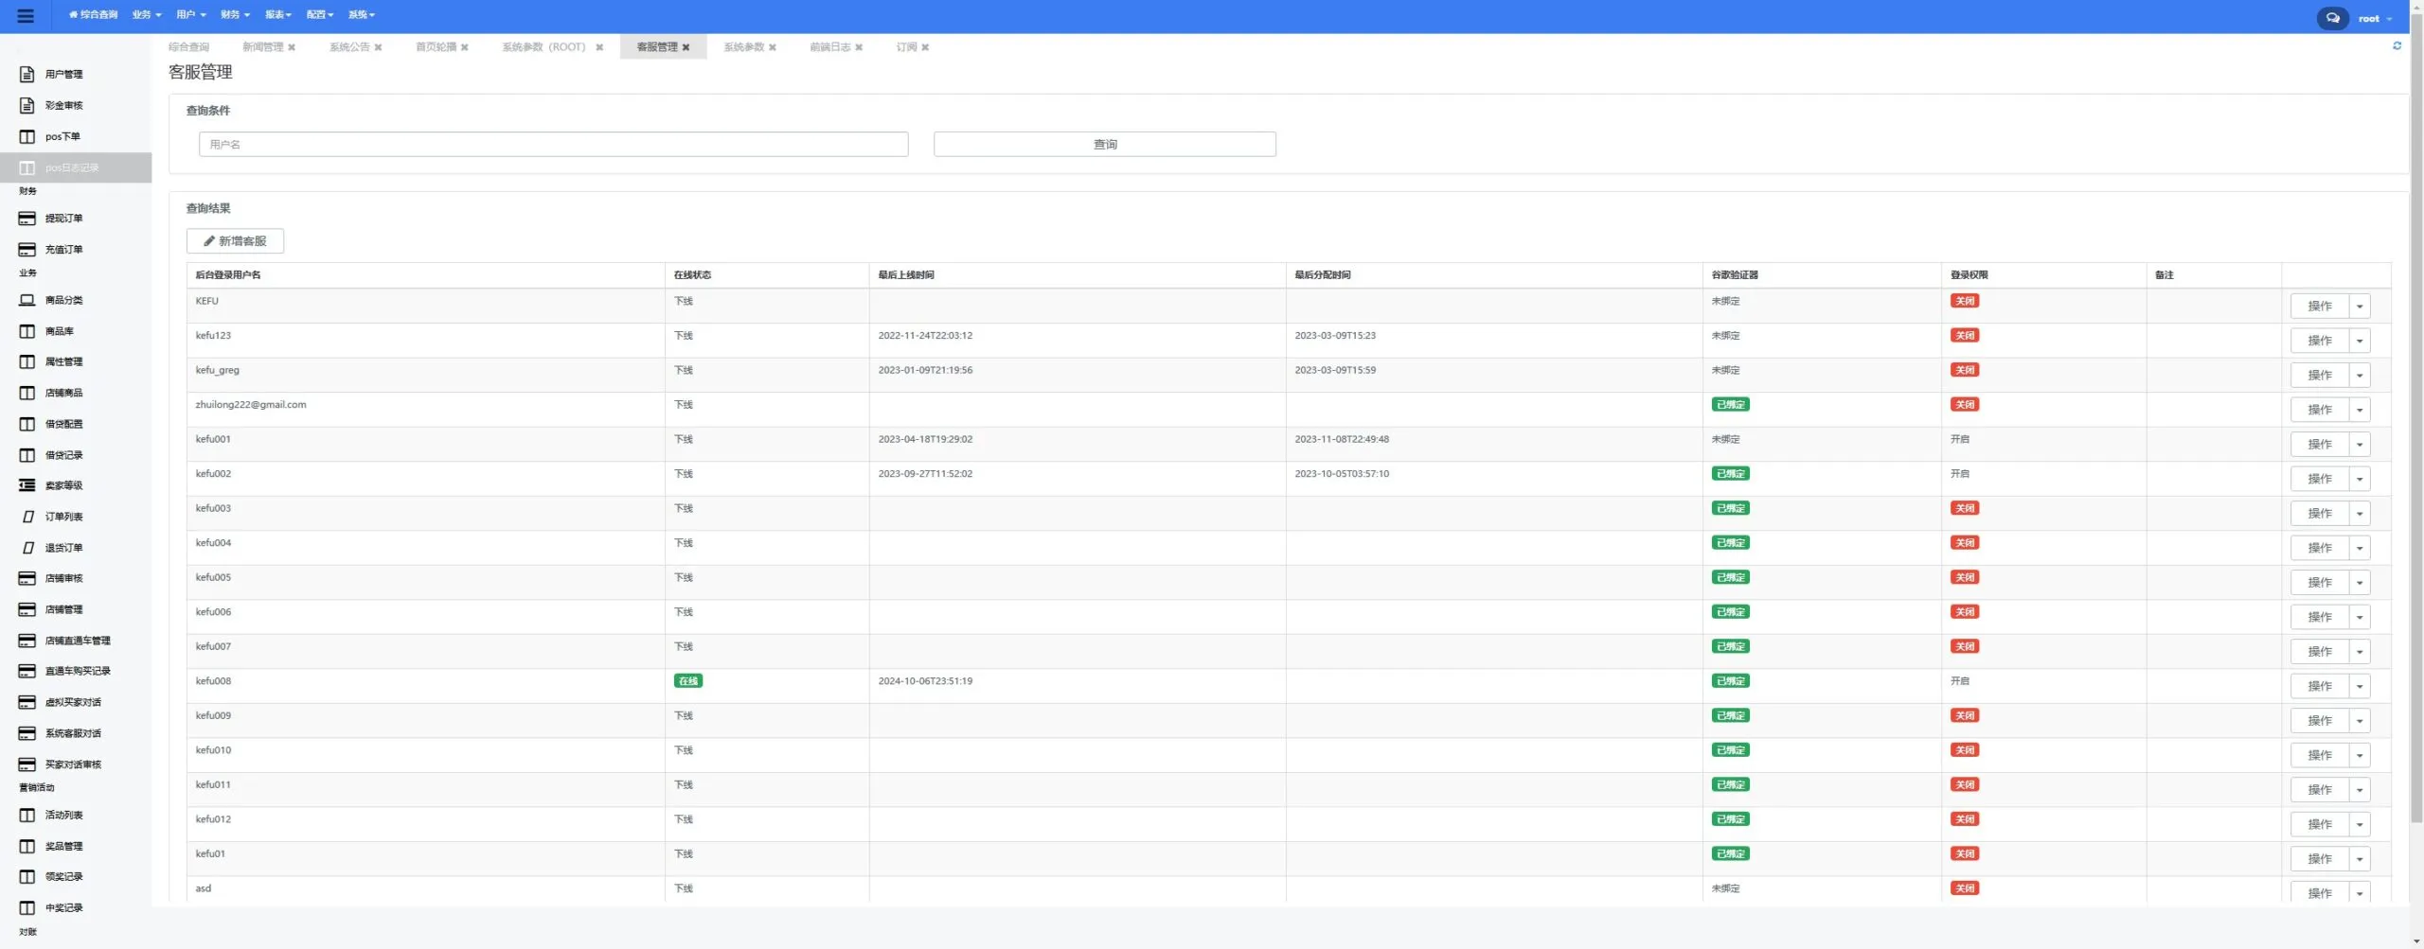The height and width of the screenshot is (949, 2424).
Task: Click the 查询 search button
Action: coord(1104,144)
